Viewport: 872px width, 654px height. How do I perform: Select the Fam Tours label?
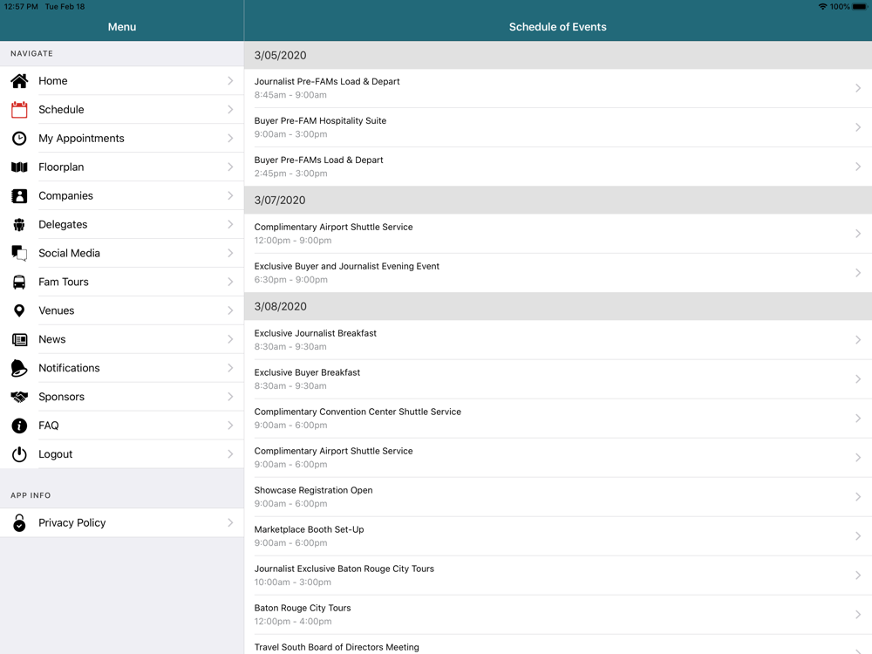tap(64, 282)
